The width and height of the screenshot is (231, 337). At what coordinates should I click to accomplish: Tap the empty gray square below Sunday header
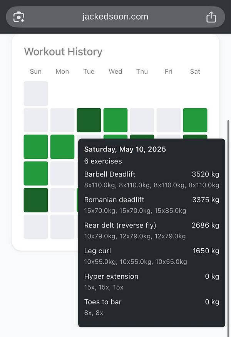coord(36,93)
